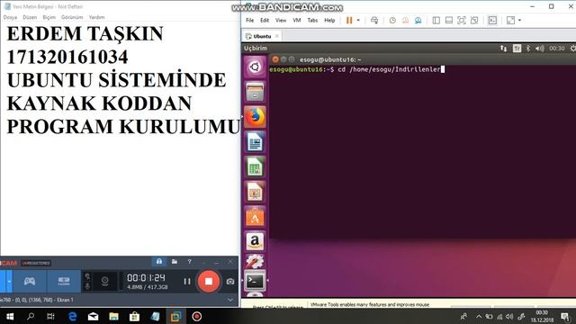Open Microsoft Store from the taskbar

[134, 316]
